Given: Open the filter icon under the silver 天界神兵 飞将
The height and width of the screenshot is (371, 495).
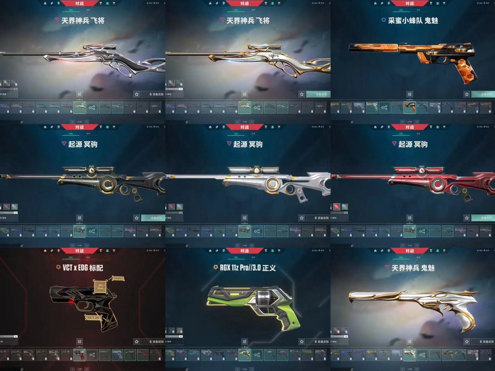Looking at the screenshot, I should pyautogui.click(x=79, y=94).
